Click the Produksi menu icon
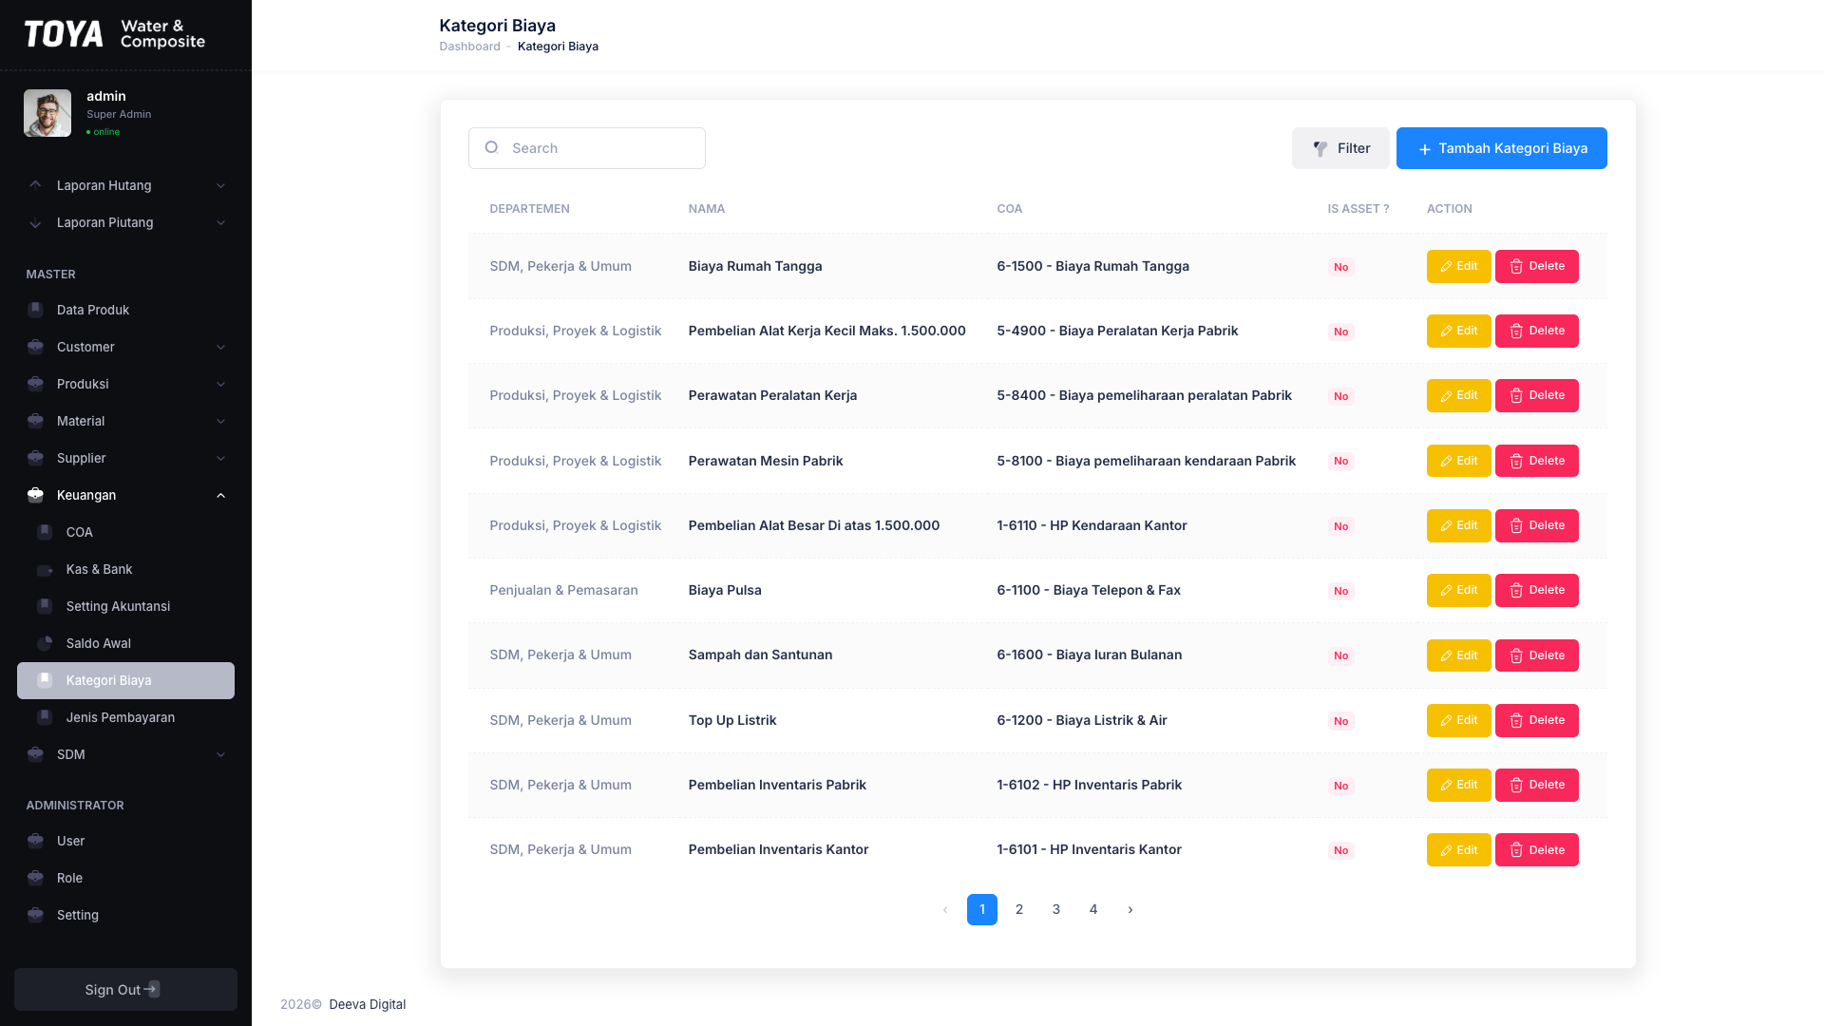Viewport: 1824px width, 1026px height. coord(35,384)
